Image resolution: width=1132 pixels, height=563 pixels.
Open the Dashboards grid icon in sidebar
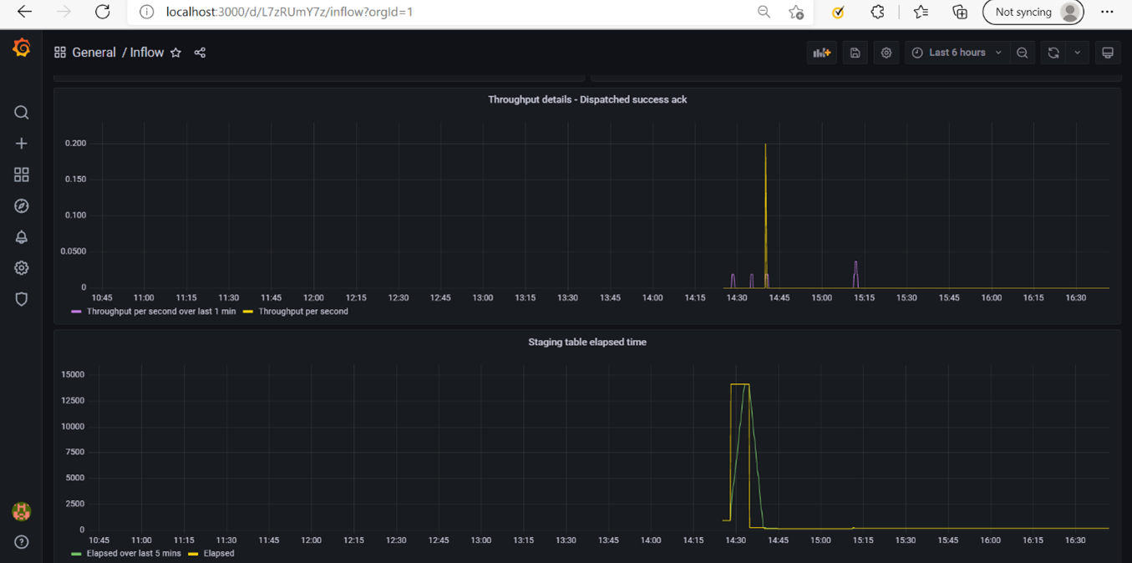[x=22, y=175]
